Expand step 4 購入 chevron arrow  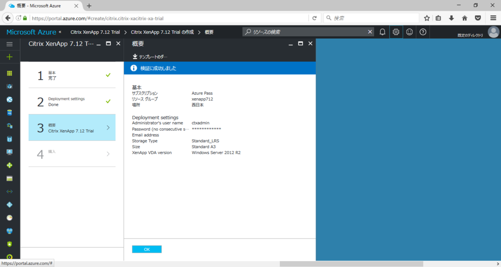pos(108,154)
